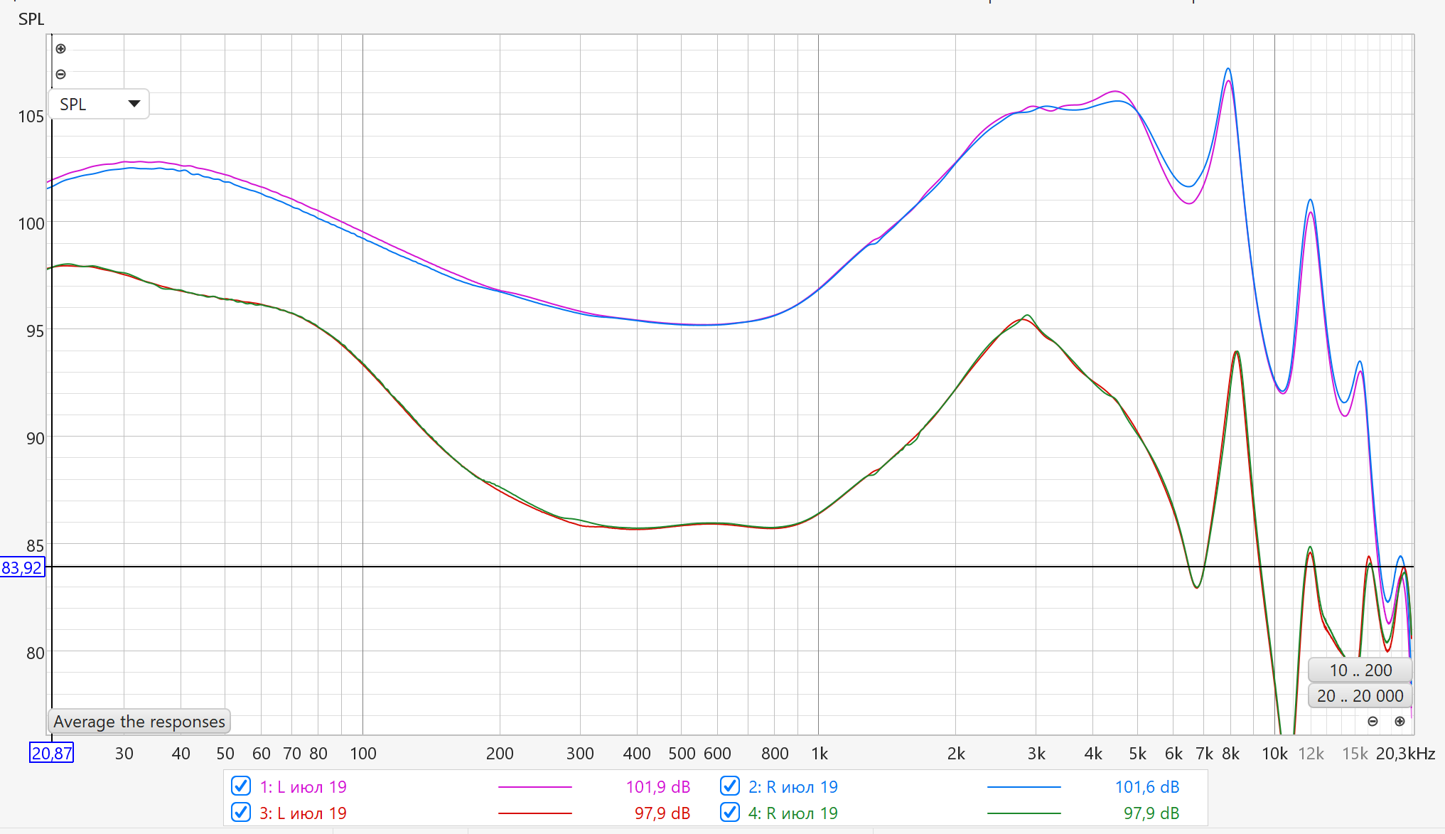
Task: Click the 101,6 dB value of trace 2
Action: (x=1146, y=787)
